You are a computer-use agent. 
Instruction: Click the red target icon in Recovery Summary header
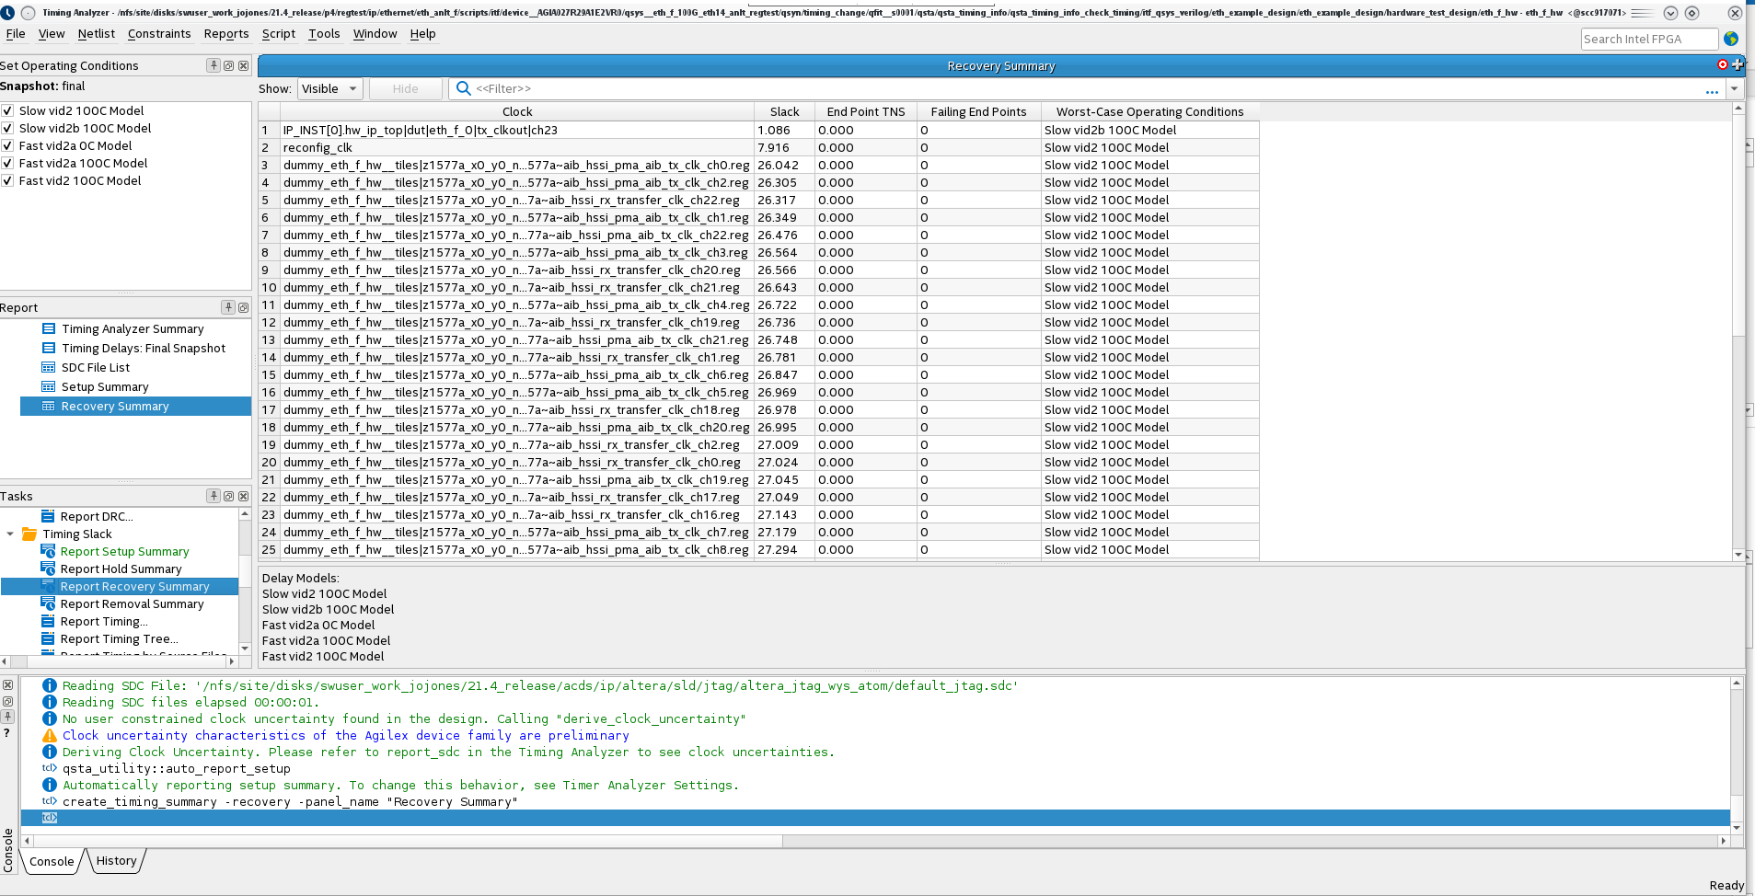click(1723, 64)
